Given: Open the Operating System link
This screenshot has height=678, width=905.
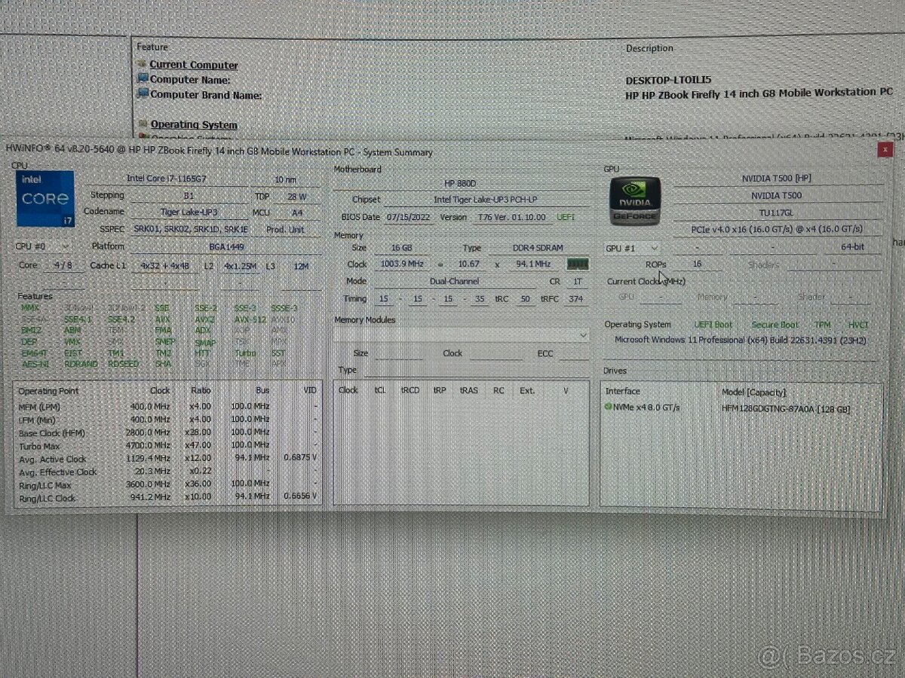Looking at the screenshot, I should click(x=194, y=124).
